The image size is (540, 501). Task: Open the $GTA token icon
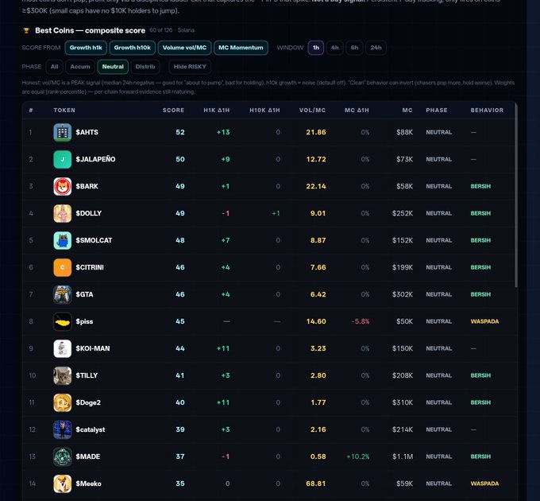coord(62,294)
